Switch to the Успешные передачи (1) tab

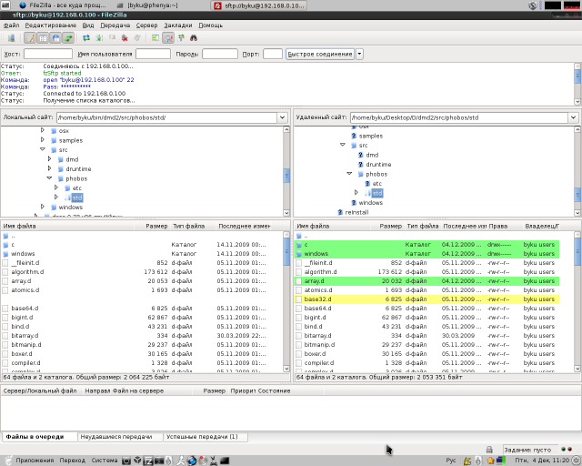click(206, 437)
